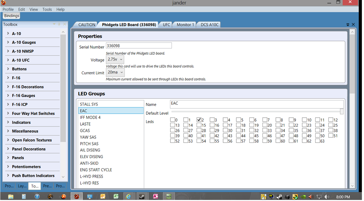The height and width of the screenshot is (201, 364).
Task: Open the Outlook taskbar icon
Action: coord(103,196)
